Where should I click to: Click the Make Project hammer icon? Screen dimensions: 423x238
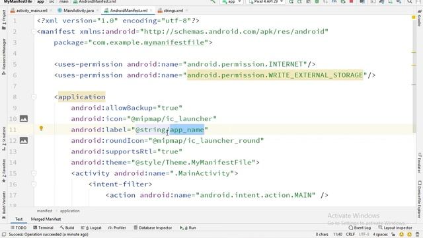[x=213, y=1]
